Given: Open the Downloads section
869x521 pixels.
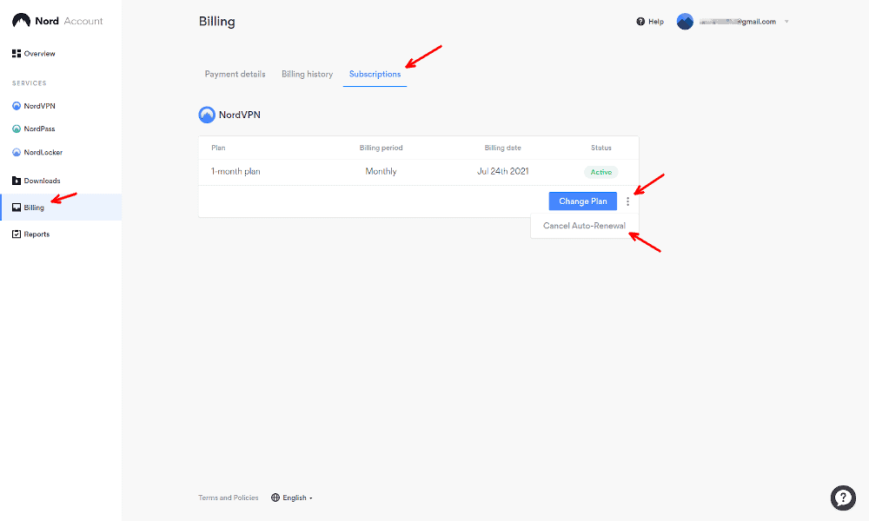Looking at the screenshot, I should coord(42,181).
